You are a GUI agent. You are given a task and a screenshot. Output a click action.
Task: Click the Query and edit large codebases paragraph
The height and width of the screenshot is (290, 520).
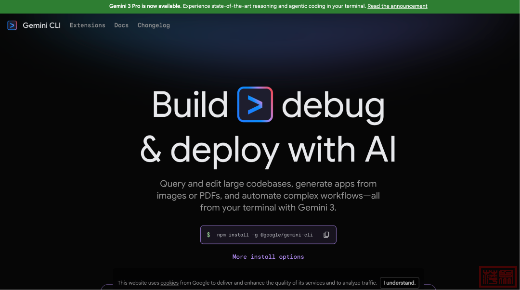coord(268,196)
